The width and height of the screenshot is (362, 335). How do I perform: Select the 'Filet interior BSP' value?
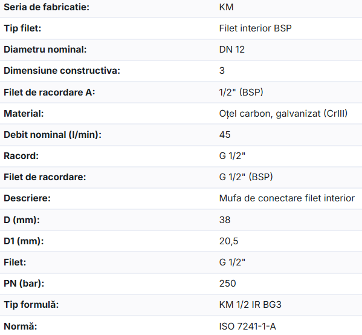[x=256, y=28]
